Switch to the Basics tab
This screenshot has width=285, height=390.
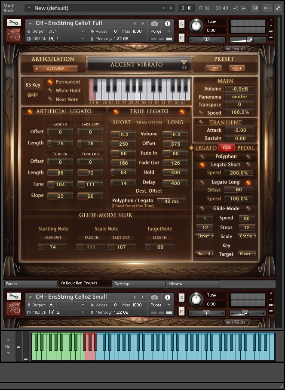[31, 284]
